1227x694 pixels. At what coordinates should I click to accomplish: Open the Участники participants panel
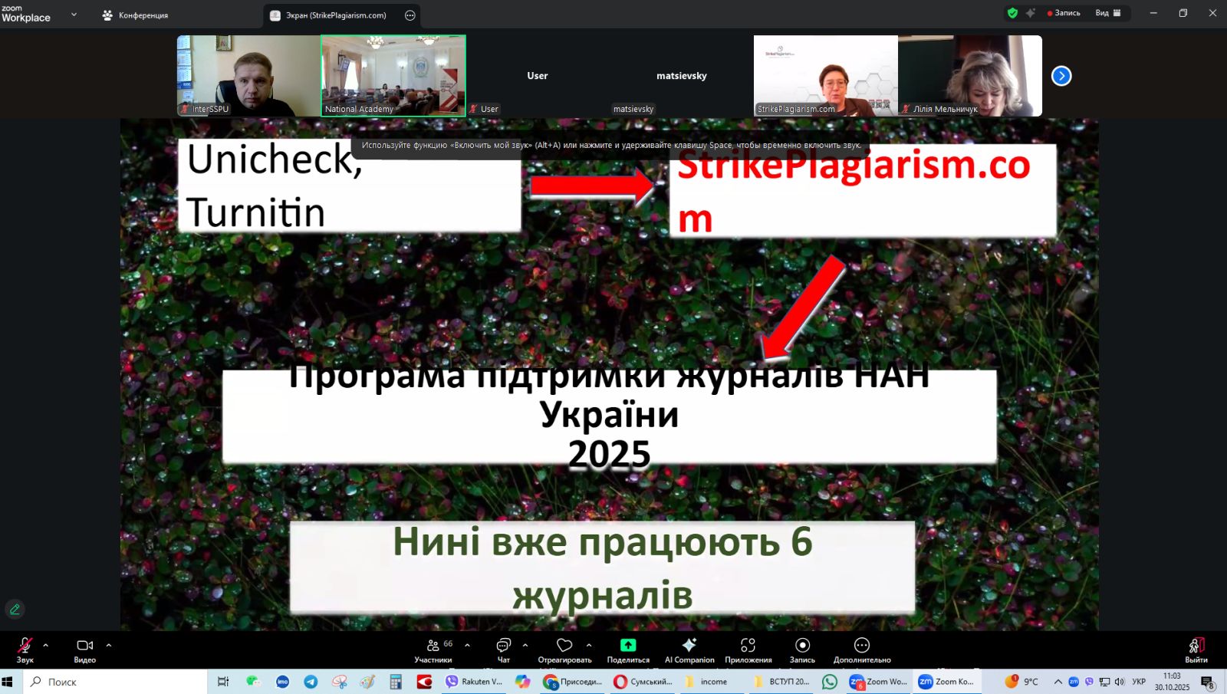click(433, 648)
